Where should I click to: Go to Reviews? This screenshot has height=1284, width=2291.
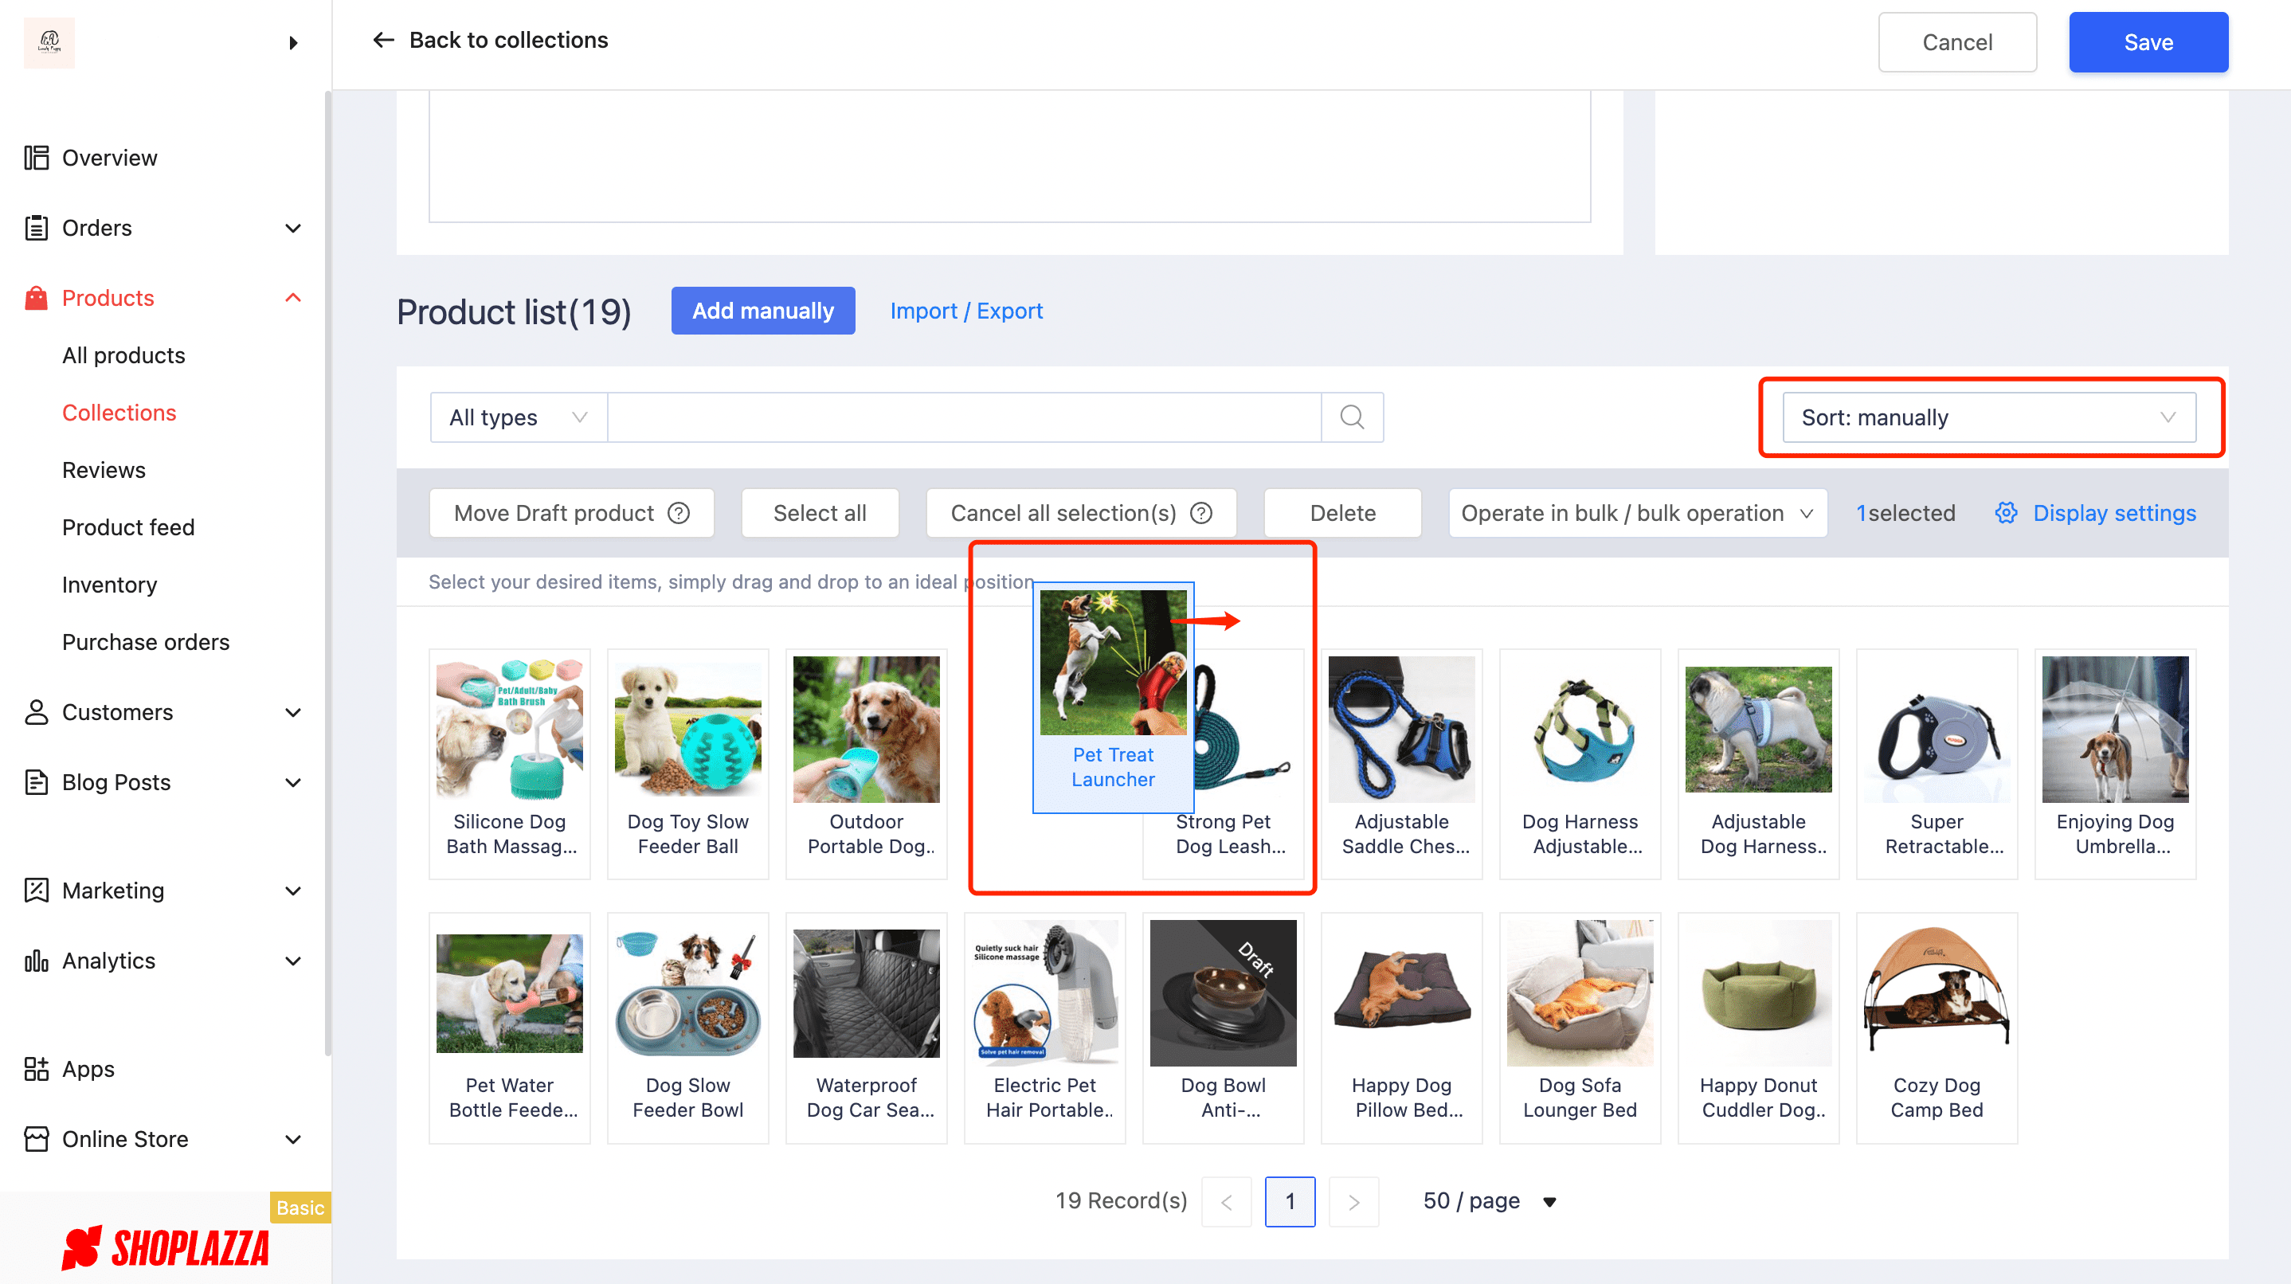pyautogui.click(x=104, y=471)
